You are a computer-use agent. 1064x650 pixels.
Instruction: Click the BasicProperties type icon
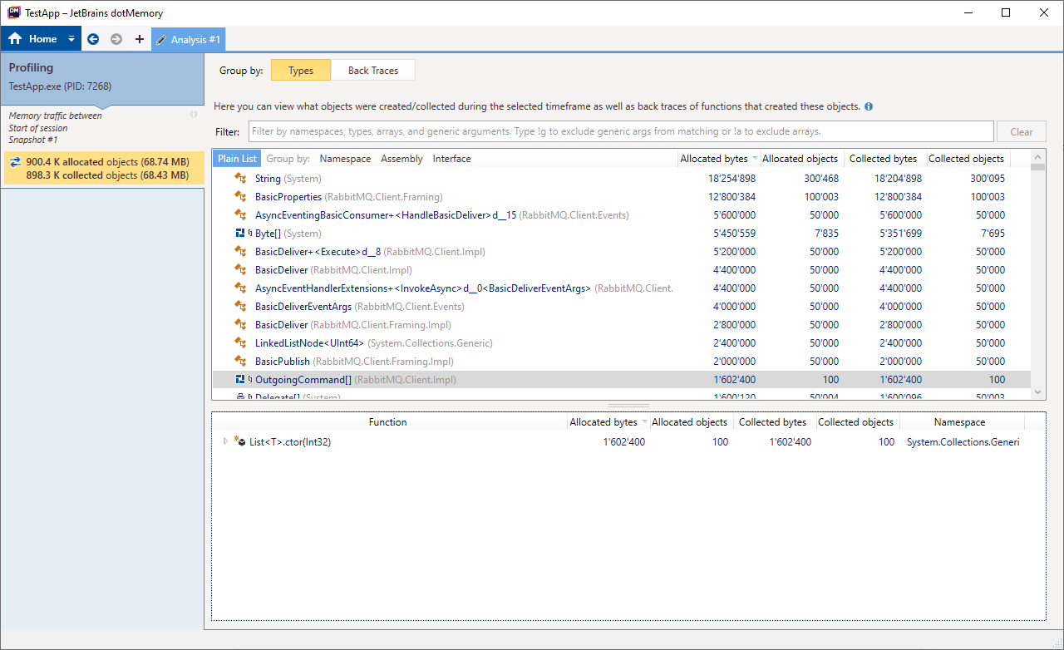(x=241, y=197)
